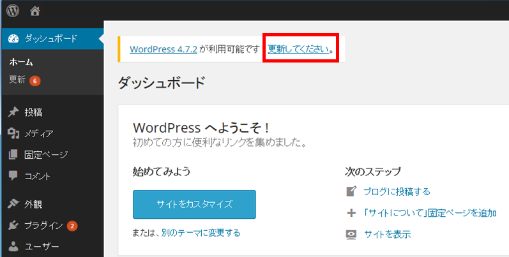Click the Plugins plug icon
The image size is (509, 257).
(13, 225)
